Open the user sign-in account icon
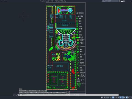 (x=122, y=1)
